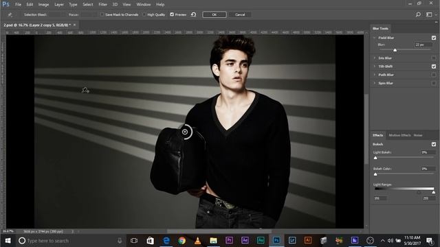Expand the Iris Blur section
440x247 pixels.
pos(374,58)
